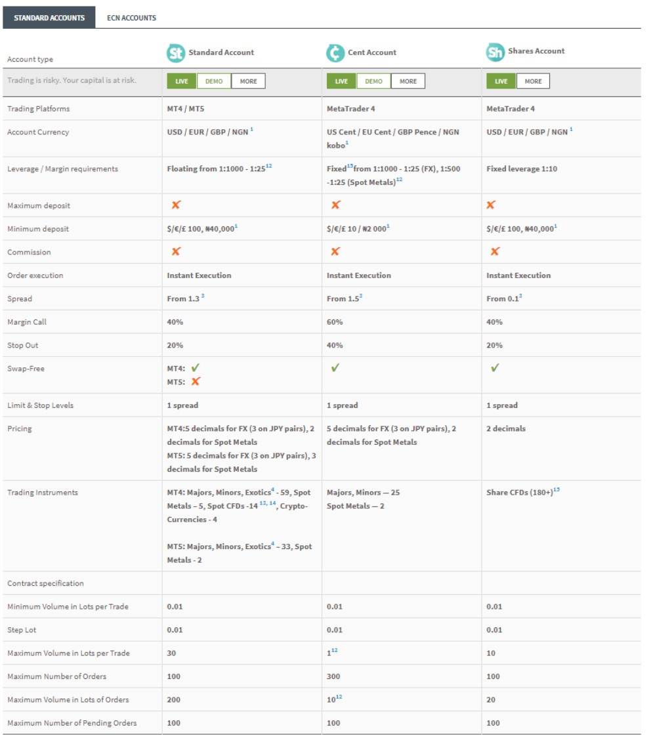Image resolution: width=651 pixels, height=738 pixels.
Task: Click the Standard Account Maximum deposit cross icon
Action: tap(175, 205)
